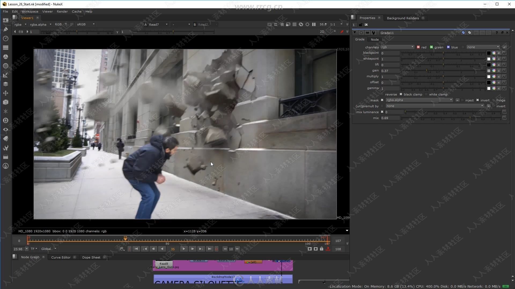Click the Node tab in properties
Image resolution: width=515 pixels, height=289 pixels.
[374, 39]
